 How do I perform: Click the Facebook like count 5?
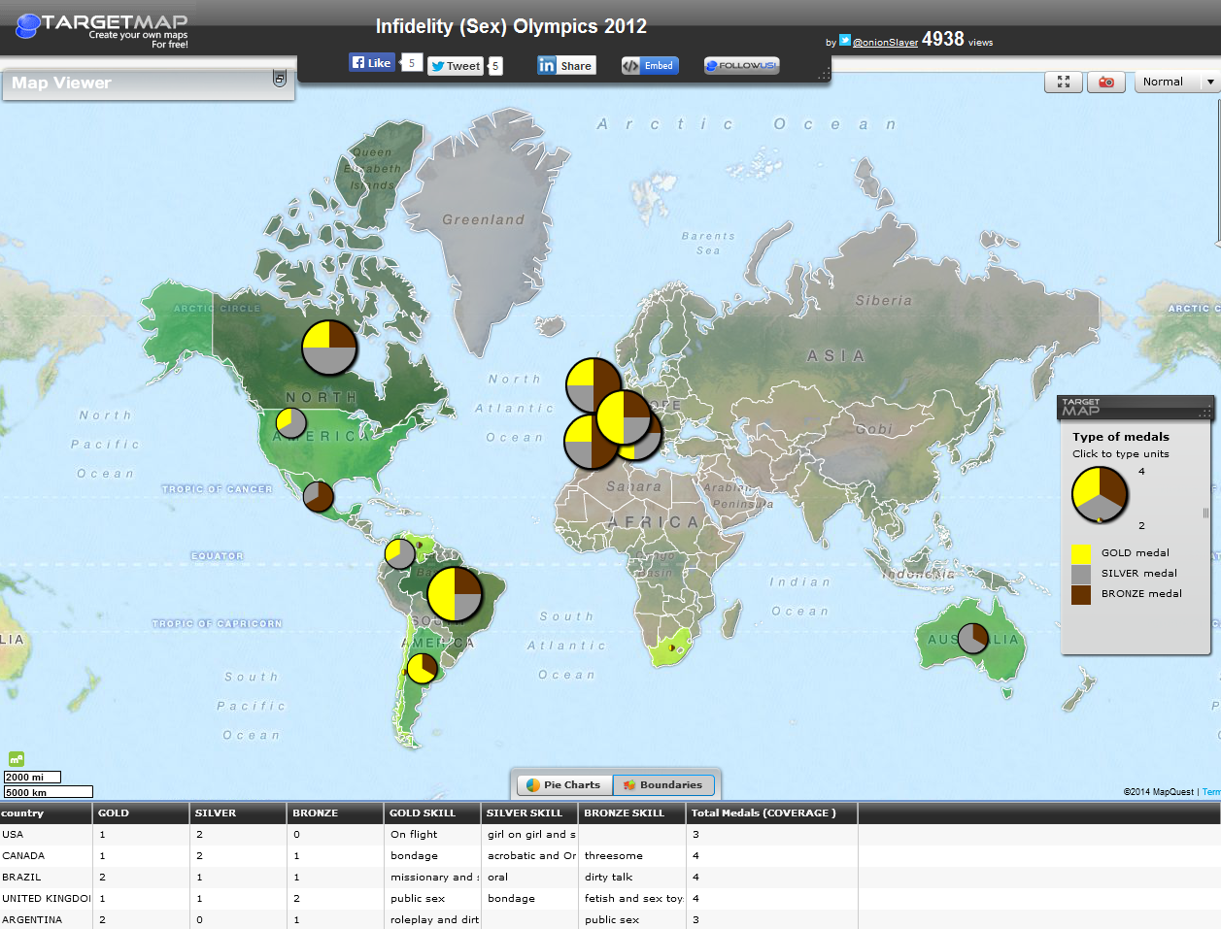[412, 63]
